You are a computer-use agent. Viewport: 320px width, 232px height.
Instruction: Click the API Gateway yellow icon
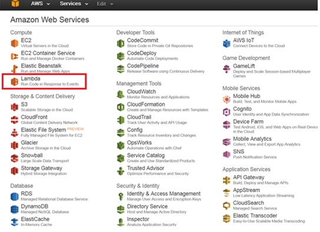click(x=226, y=180)
